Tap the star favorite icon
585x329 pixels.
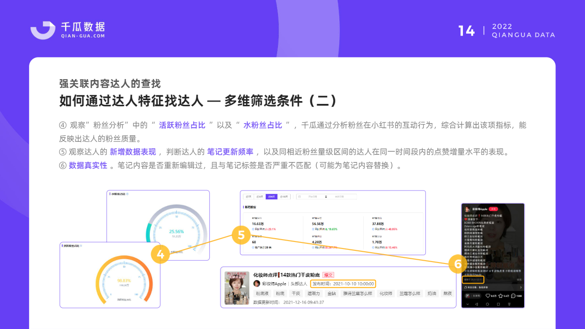pos(500,296)
